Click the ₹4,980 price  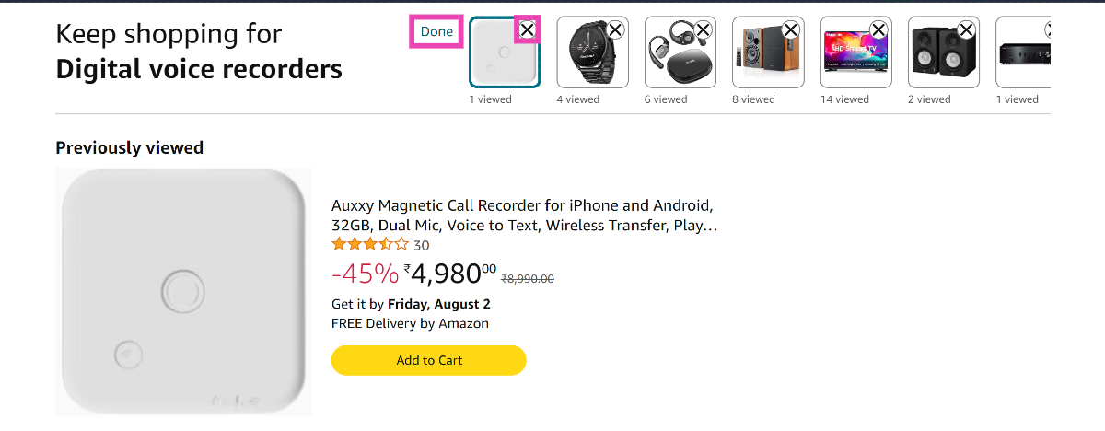coord(448,274)
